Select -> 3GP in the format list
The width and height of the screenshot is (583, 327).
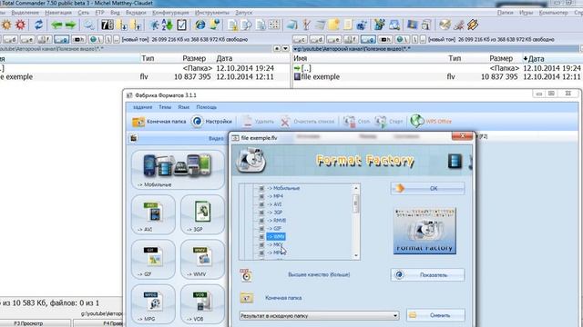point(275,213)
